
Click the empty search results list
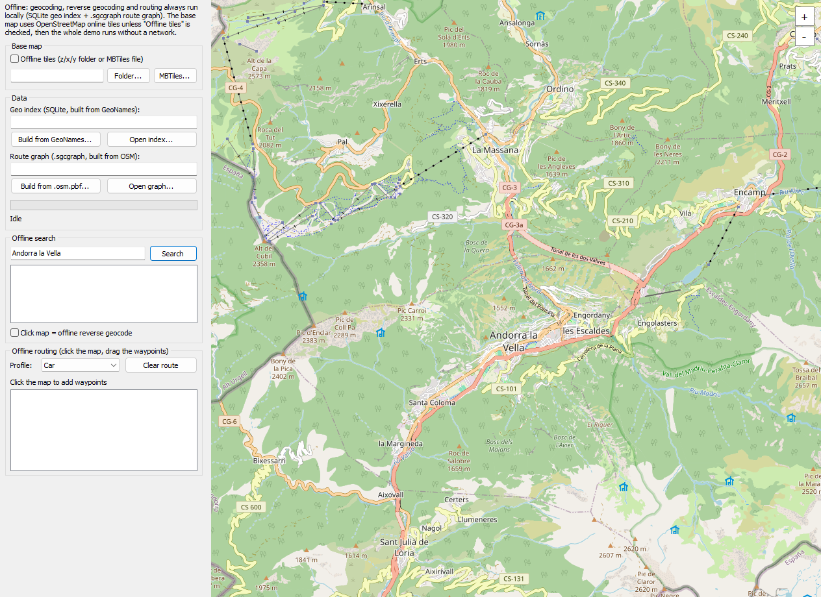[104, 294]
